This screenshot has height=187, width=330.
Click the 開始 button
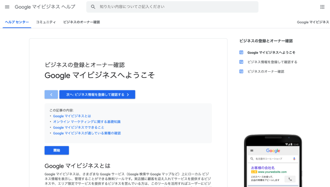point(57,150)
